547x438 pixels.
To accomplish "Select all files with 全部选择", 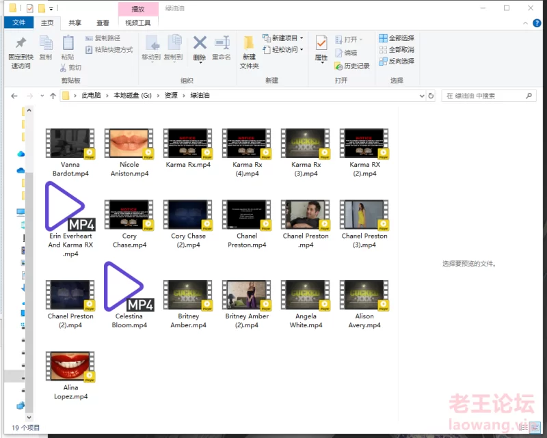I will 397,38.
